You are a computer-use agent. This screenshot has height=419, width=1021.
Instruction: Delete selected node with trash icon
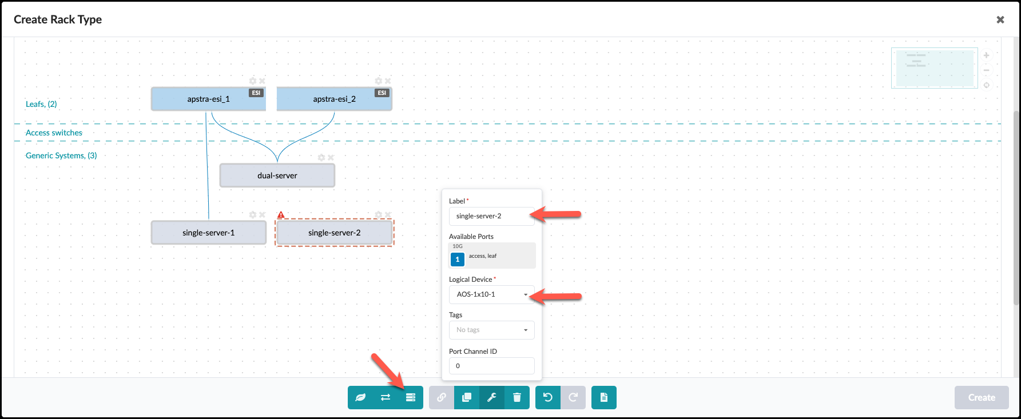tap(517, 398)
